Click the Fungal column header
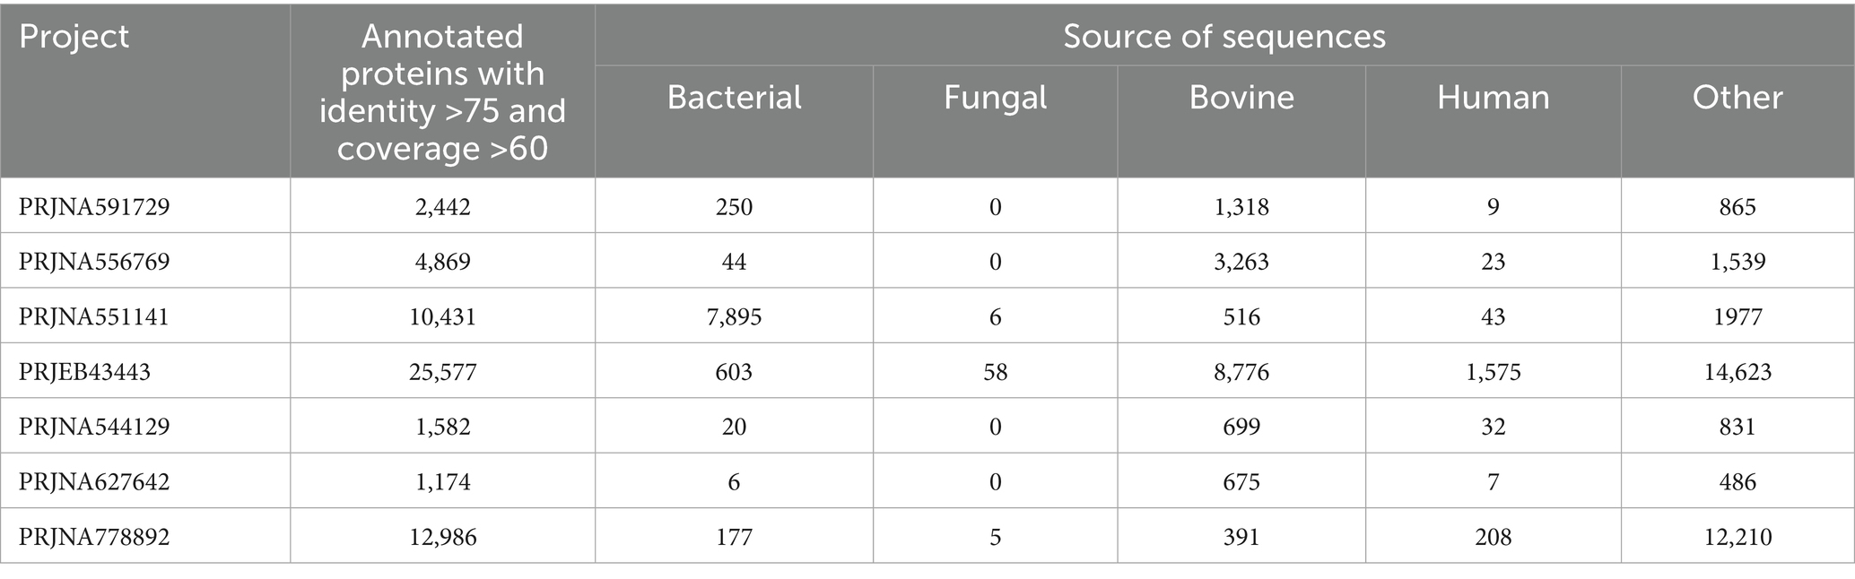This screenshot has height=579, width=1855. (995, 98)
